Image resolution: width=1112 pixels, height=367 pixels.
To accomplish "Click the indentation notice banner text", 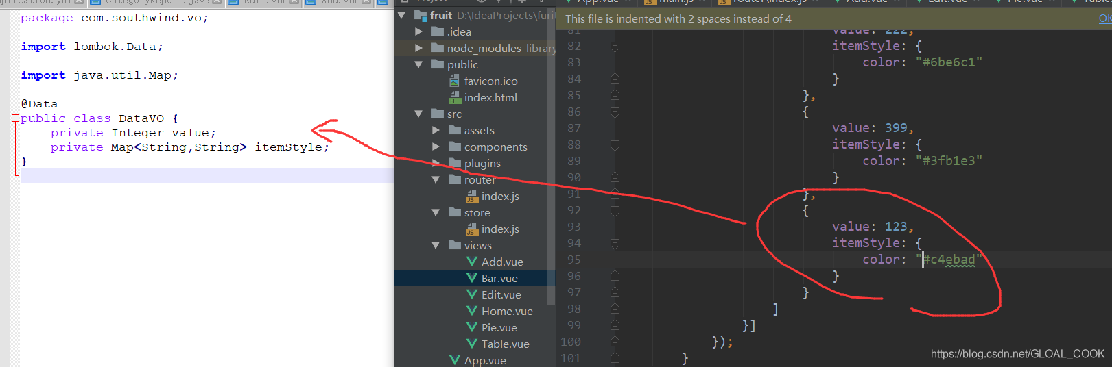I will [678, 18].
